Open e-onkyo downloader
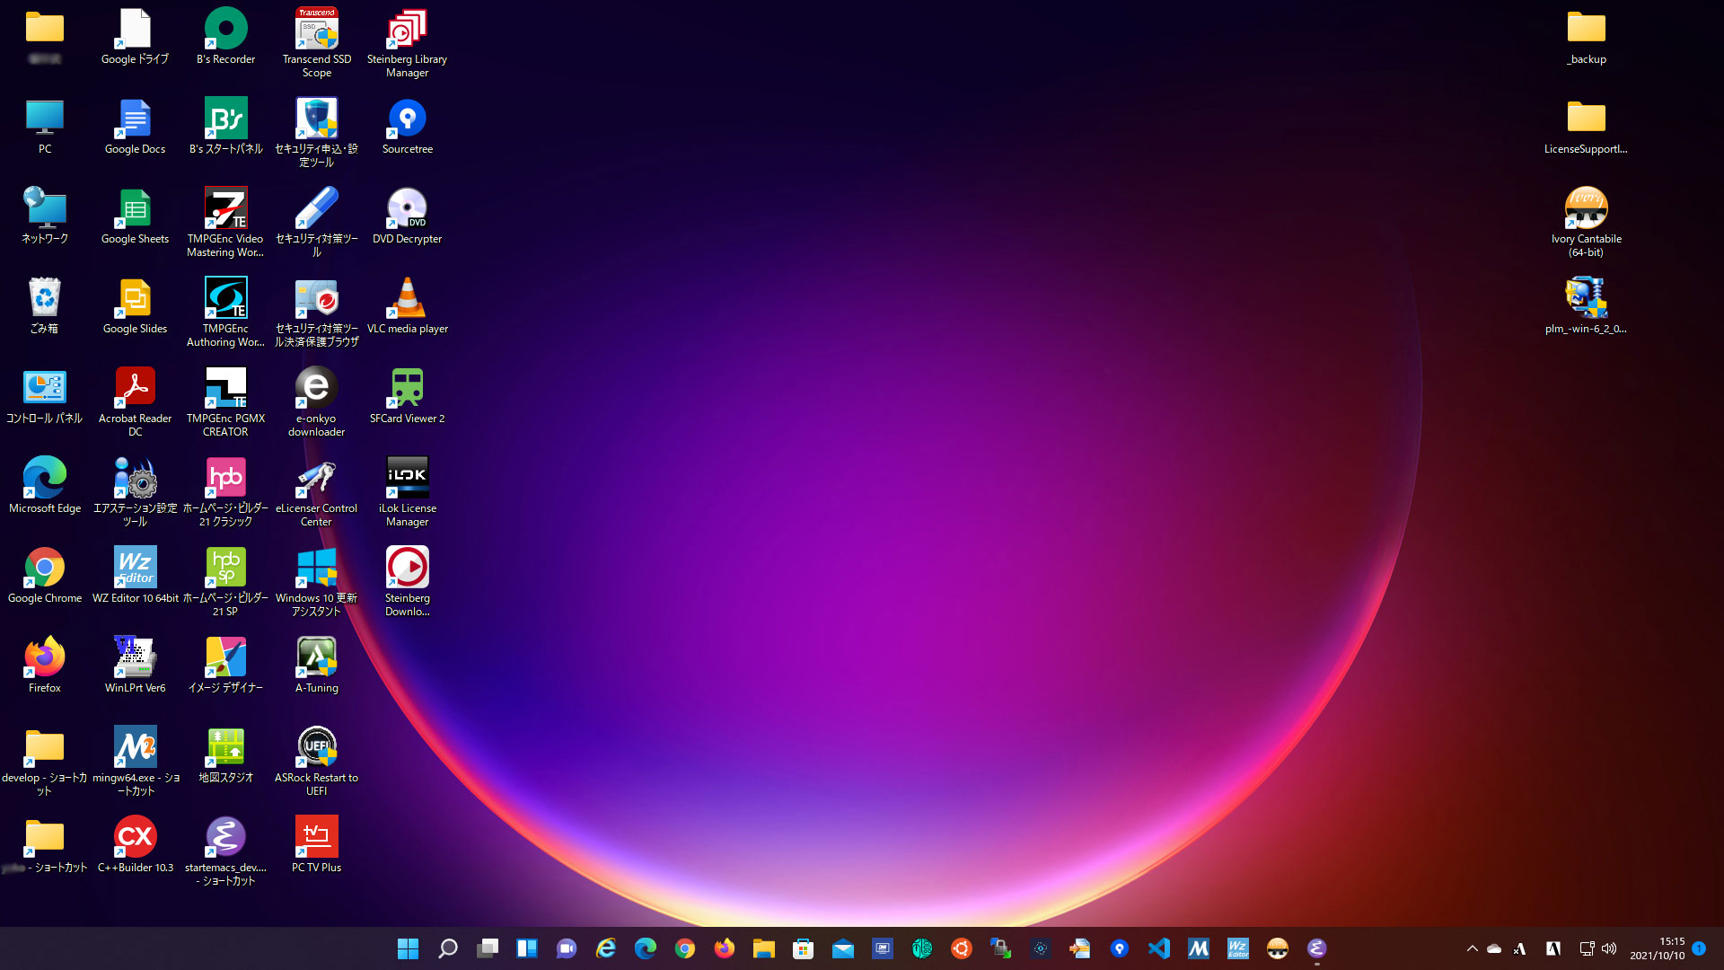 point(316,402)
